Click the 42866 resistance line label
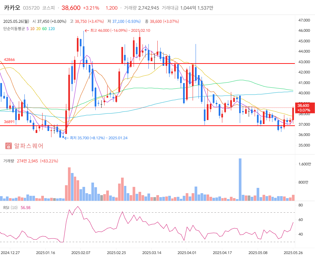The width and height of the screenshot is (315, 257). pyautogui.click(x=10, y=60)
